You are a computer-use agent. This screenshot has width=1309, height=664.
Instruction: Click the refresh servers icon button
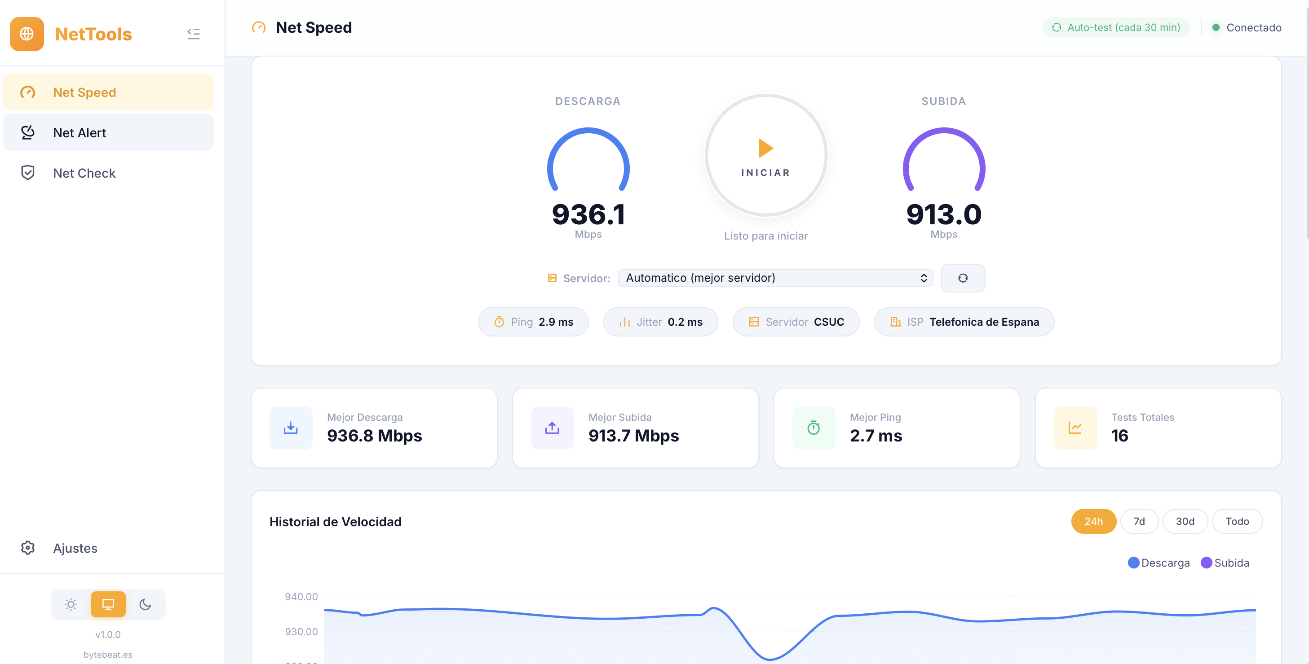pyautogui.click(x=963, y=278)
